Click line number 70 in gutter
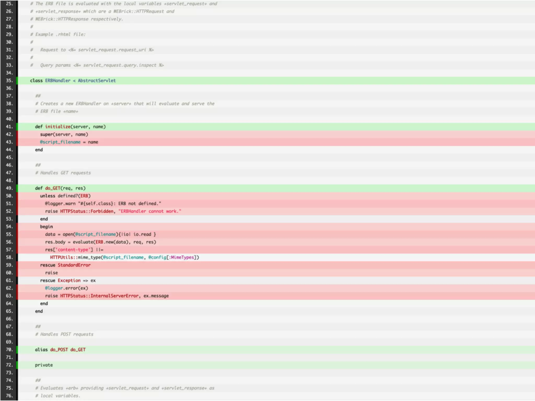The width and height of the screenshot is (535, 401). (x=9, y=350)
